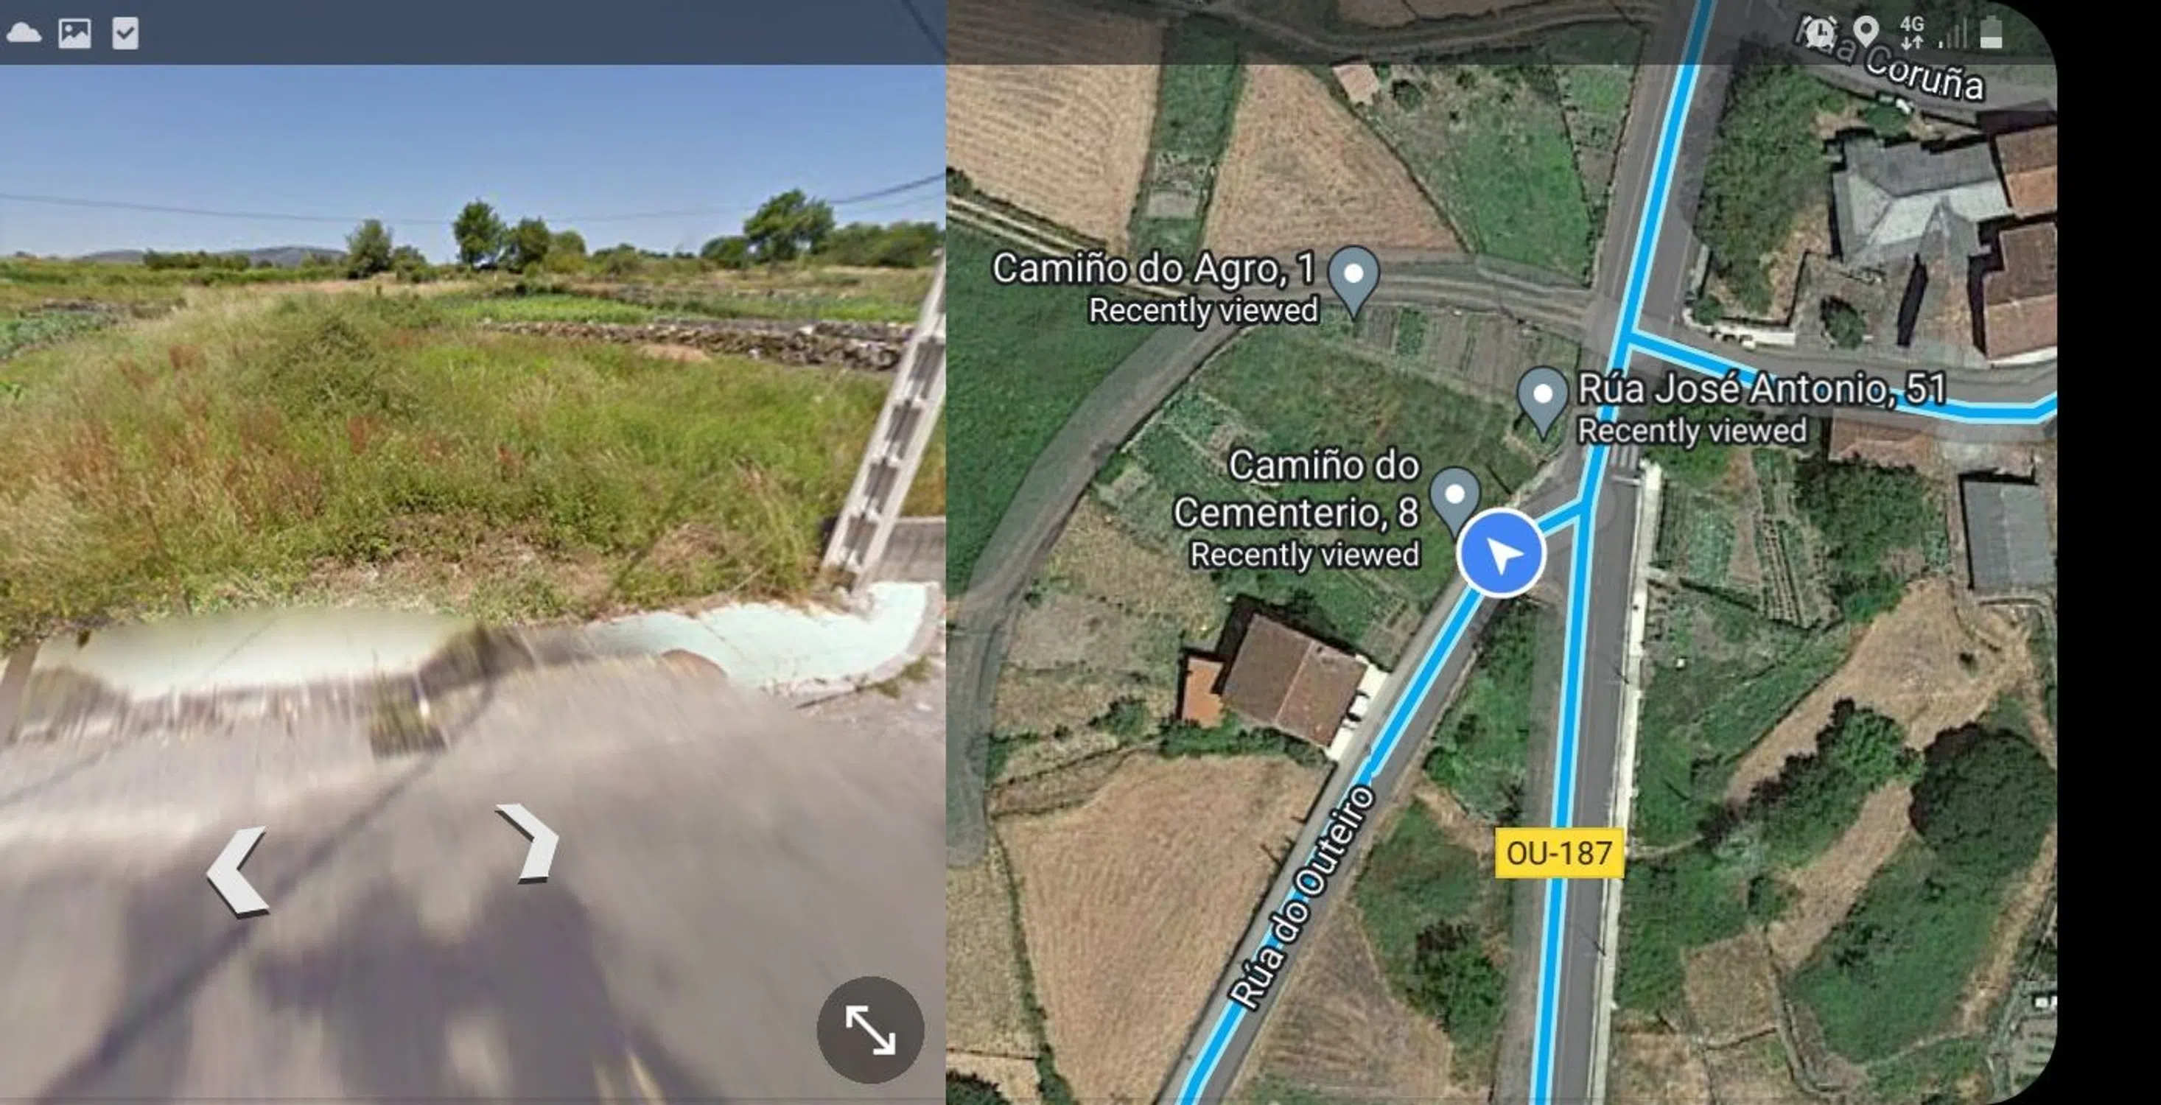Move Street View backward with left arrow
The width and height of the screenshot is (2161, 1105).
pos(238,871)
